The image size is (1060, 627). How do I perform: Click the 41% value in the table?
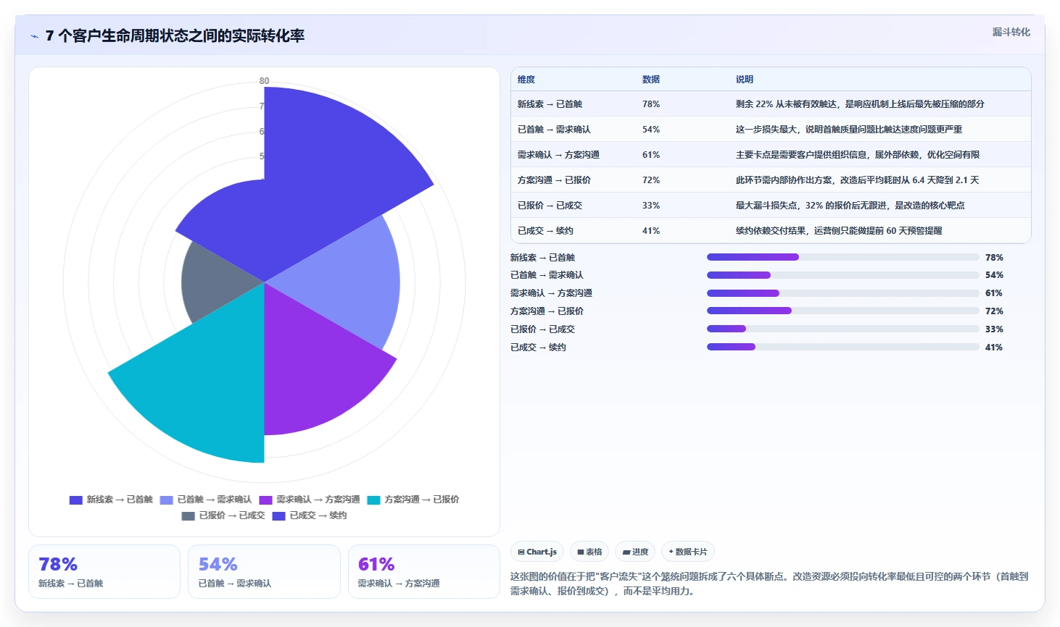pyautogui.click(x=651, y=231)
